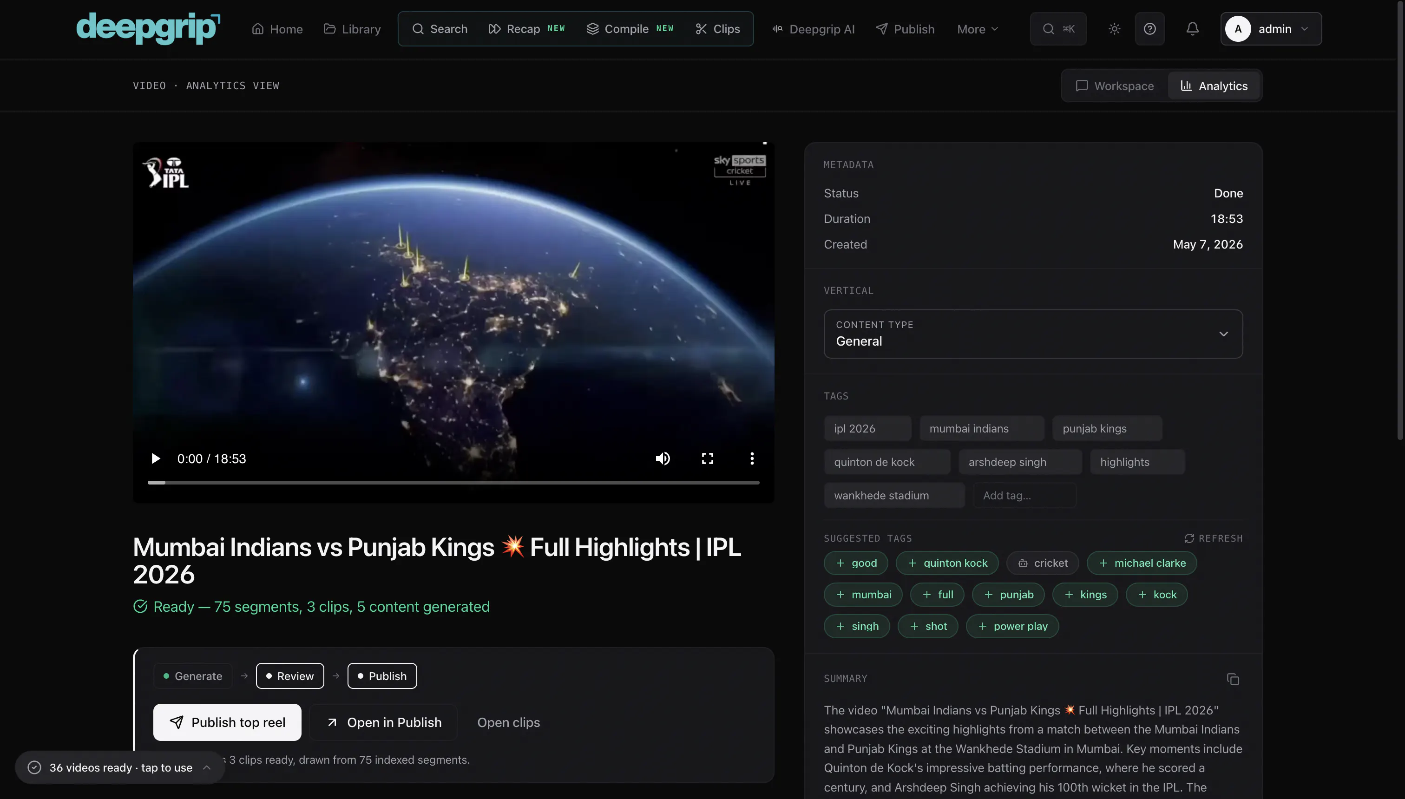
Task: Mute the video volume
Action: [663, 458]
